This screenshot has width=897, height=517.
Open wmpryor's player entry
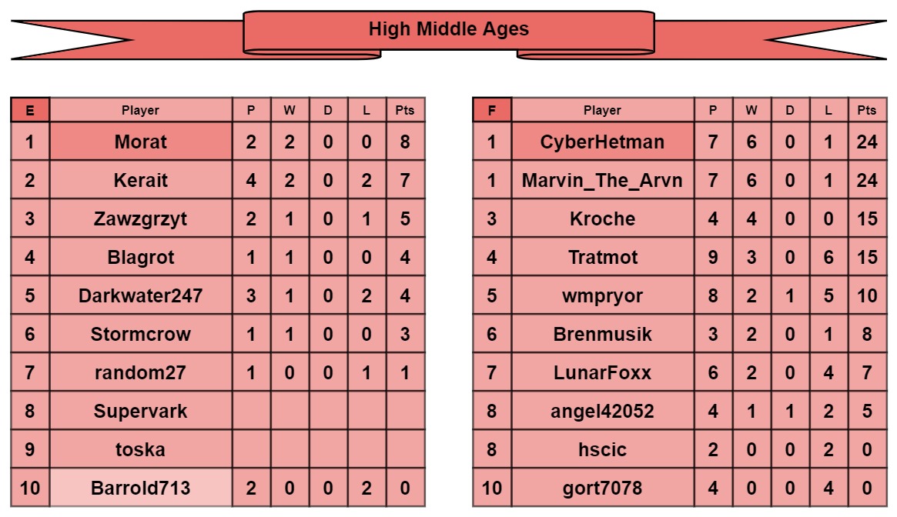[x=602, y=295]
